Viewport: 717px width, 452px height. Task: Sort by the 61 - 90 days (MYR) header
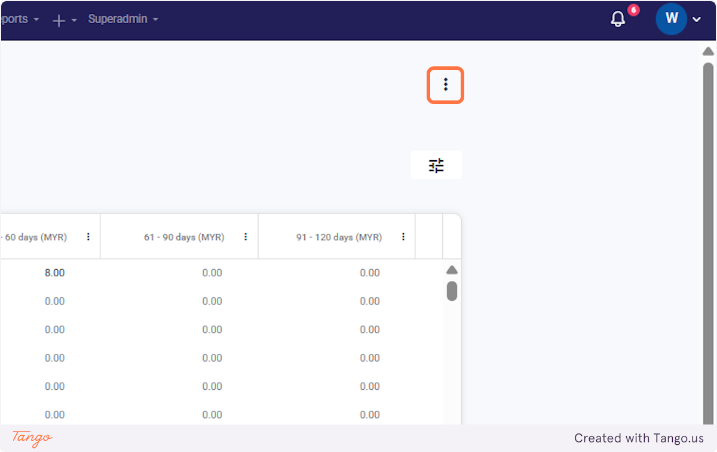click(184, 237)
